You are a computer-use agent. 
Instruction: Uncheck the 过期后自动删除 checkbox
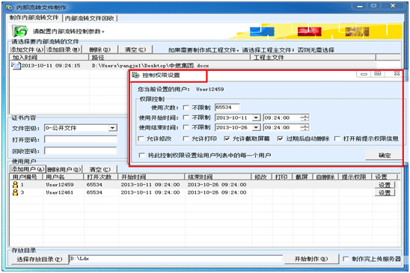click(x=280, y=138)
